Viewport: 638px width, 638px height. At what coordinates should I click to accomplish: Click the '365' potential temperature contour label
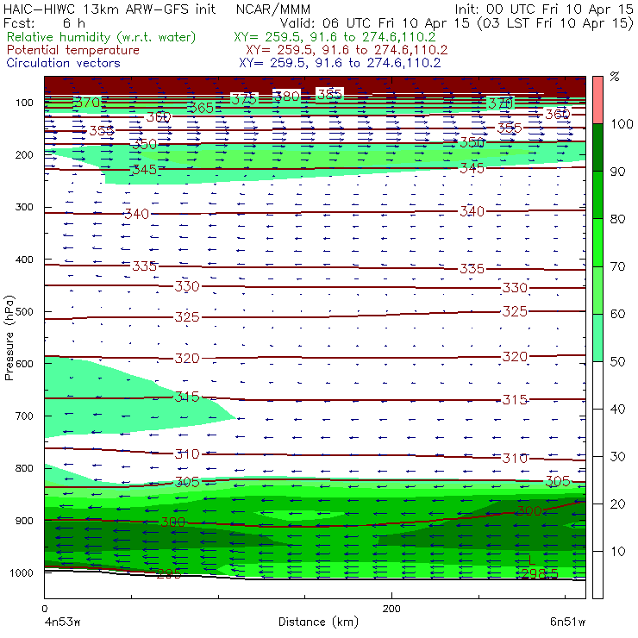202,108
